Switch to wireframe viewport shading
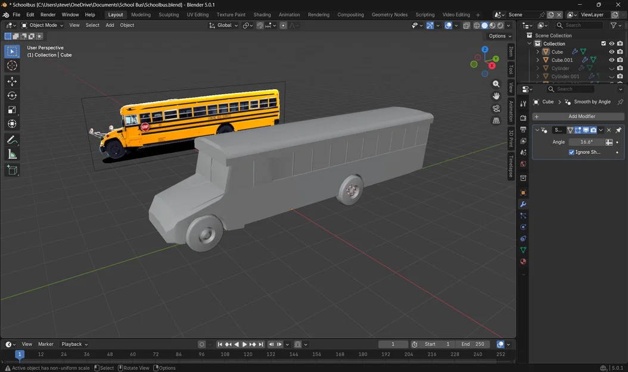 (x=477, y=25)
